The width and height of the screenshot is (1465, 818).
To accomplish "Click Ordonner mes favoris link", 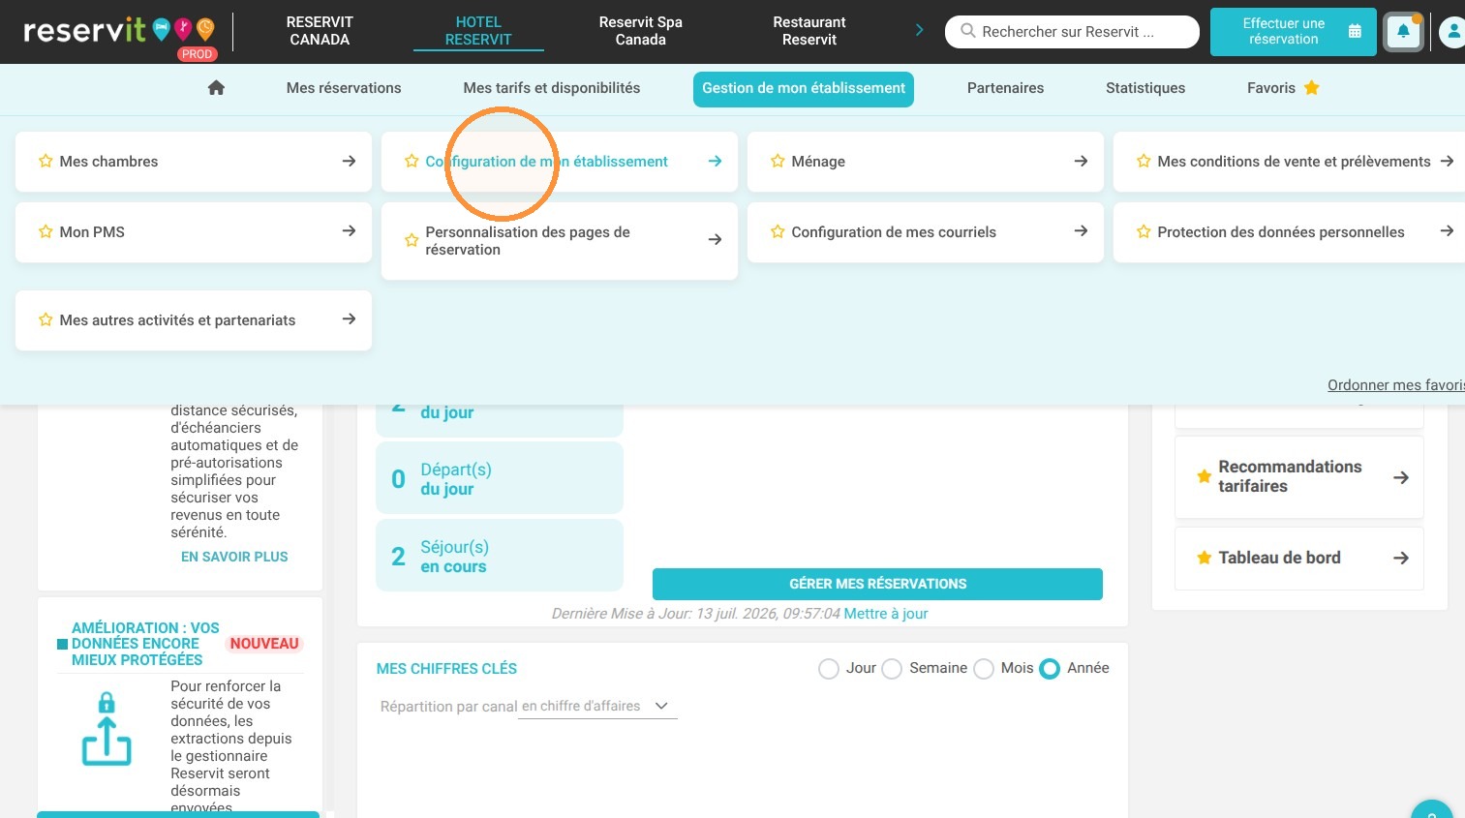I will tap(1396, 385).
